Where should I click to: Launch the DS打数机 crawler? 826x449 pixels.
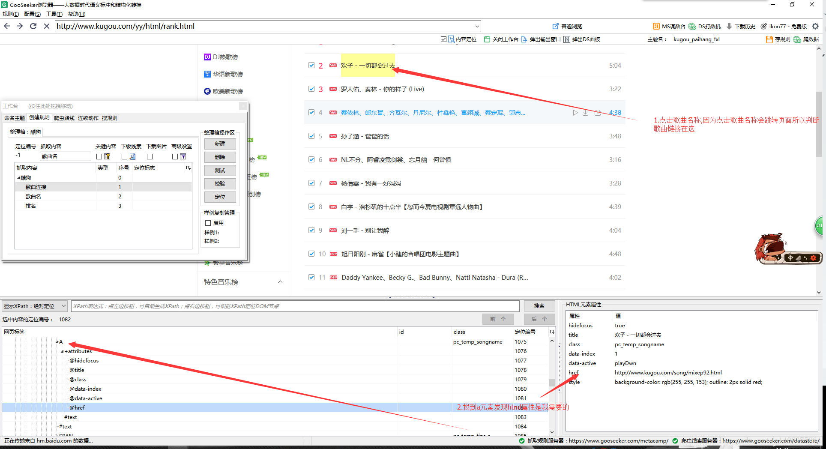[704, 26]
